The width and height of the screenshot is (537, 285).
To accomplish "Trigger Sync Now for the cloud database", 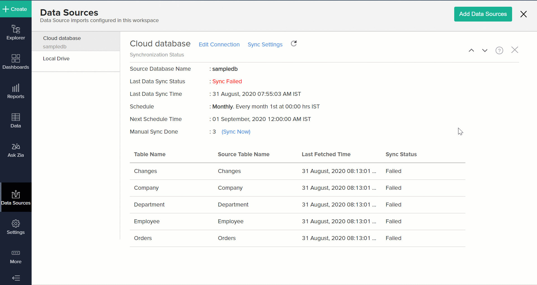I will click(236, 132).
